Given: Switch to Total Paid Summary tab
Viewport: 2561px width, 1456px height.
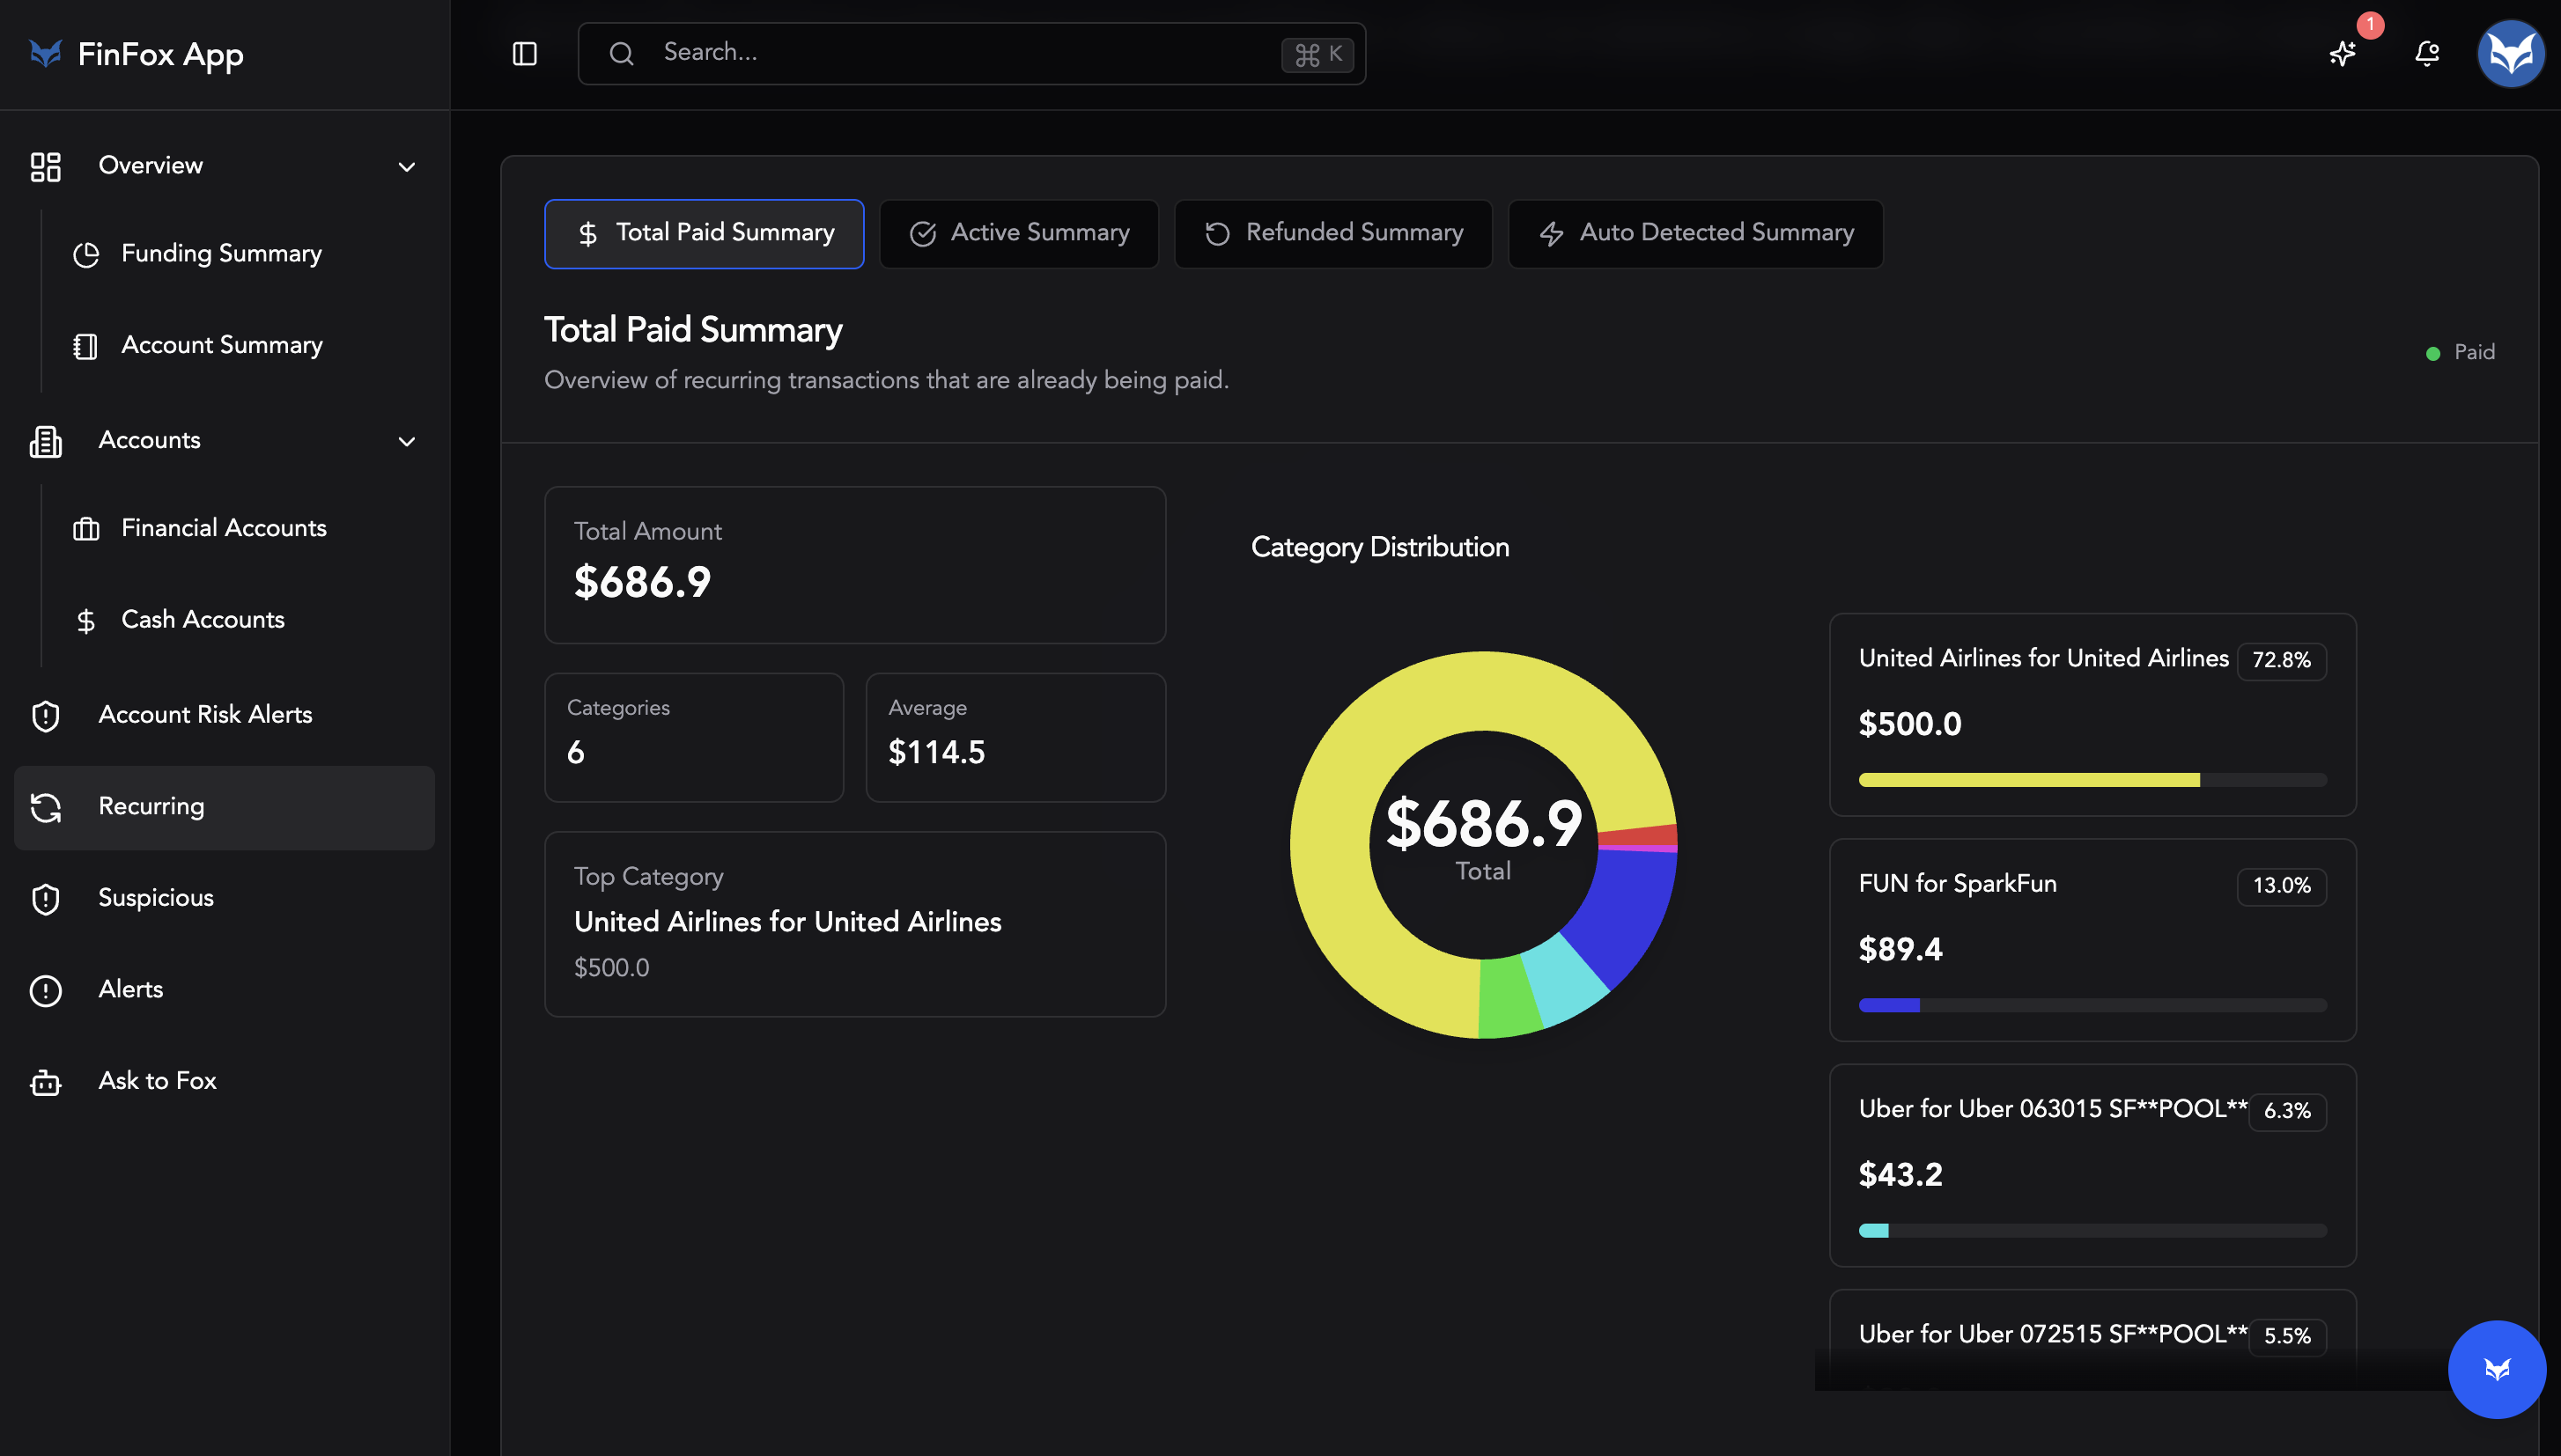Looking at the screenshot, I should point(704,233).
